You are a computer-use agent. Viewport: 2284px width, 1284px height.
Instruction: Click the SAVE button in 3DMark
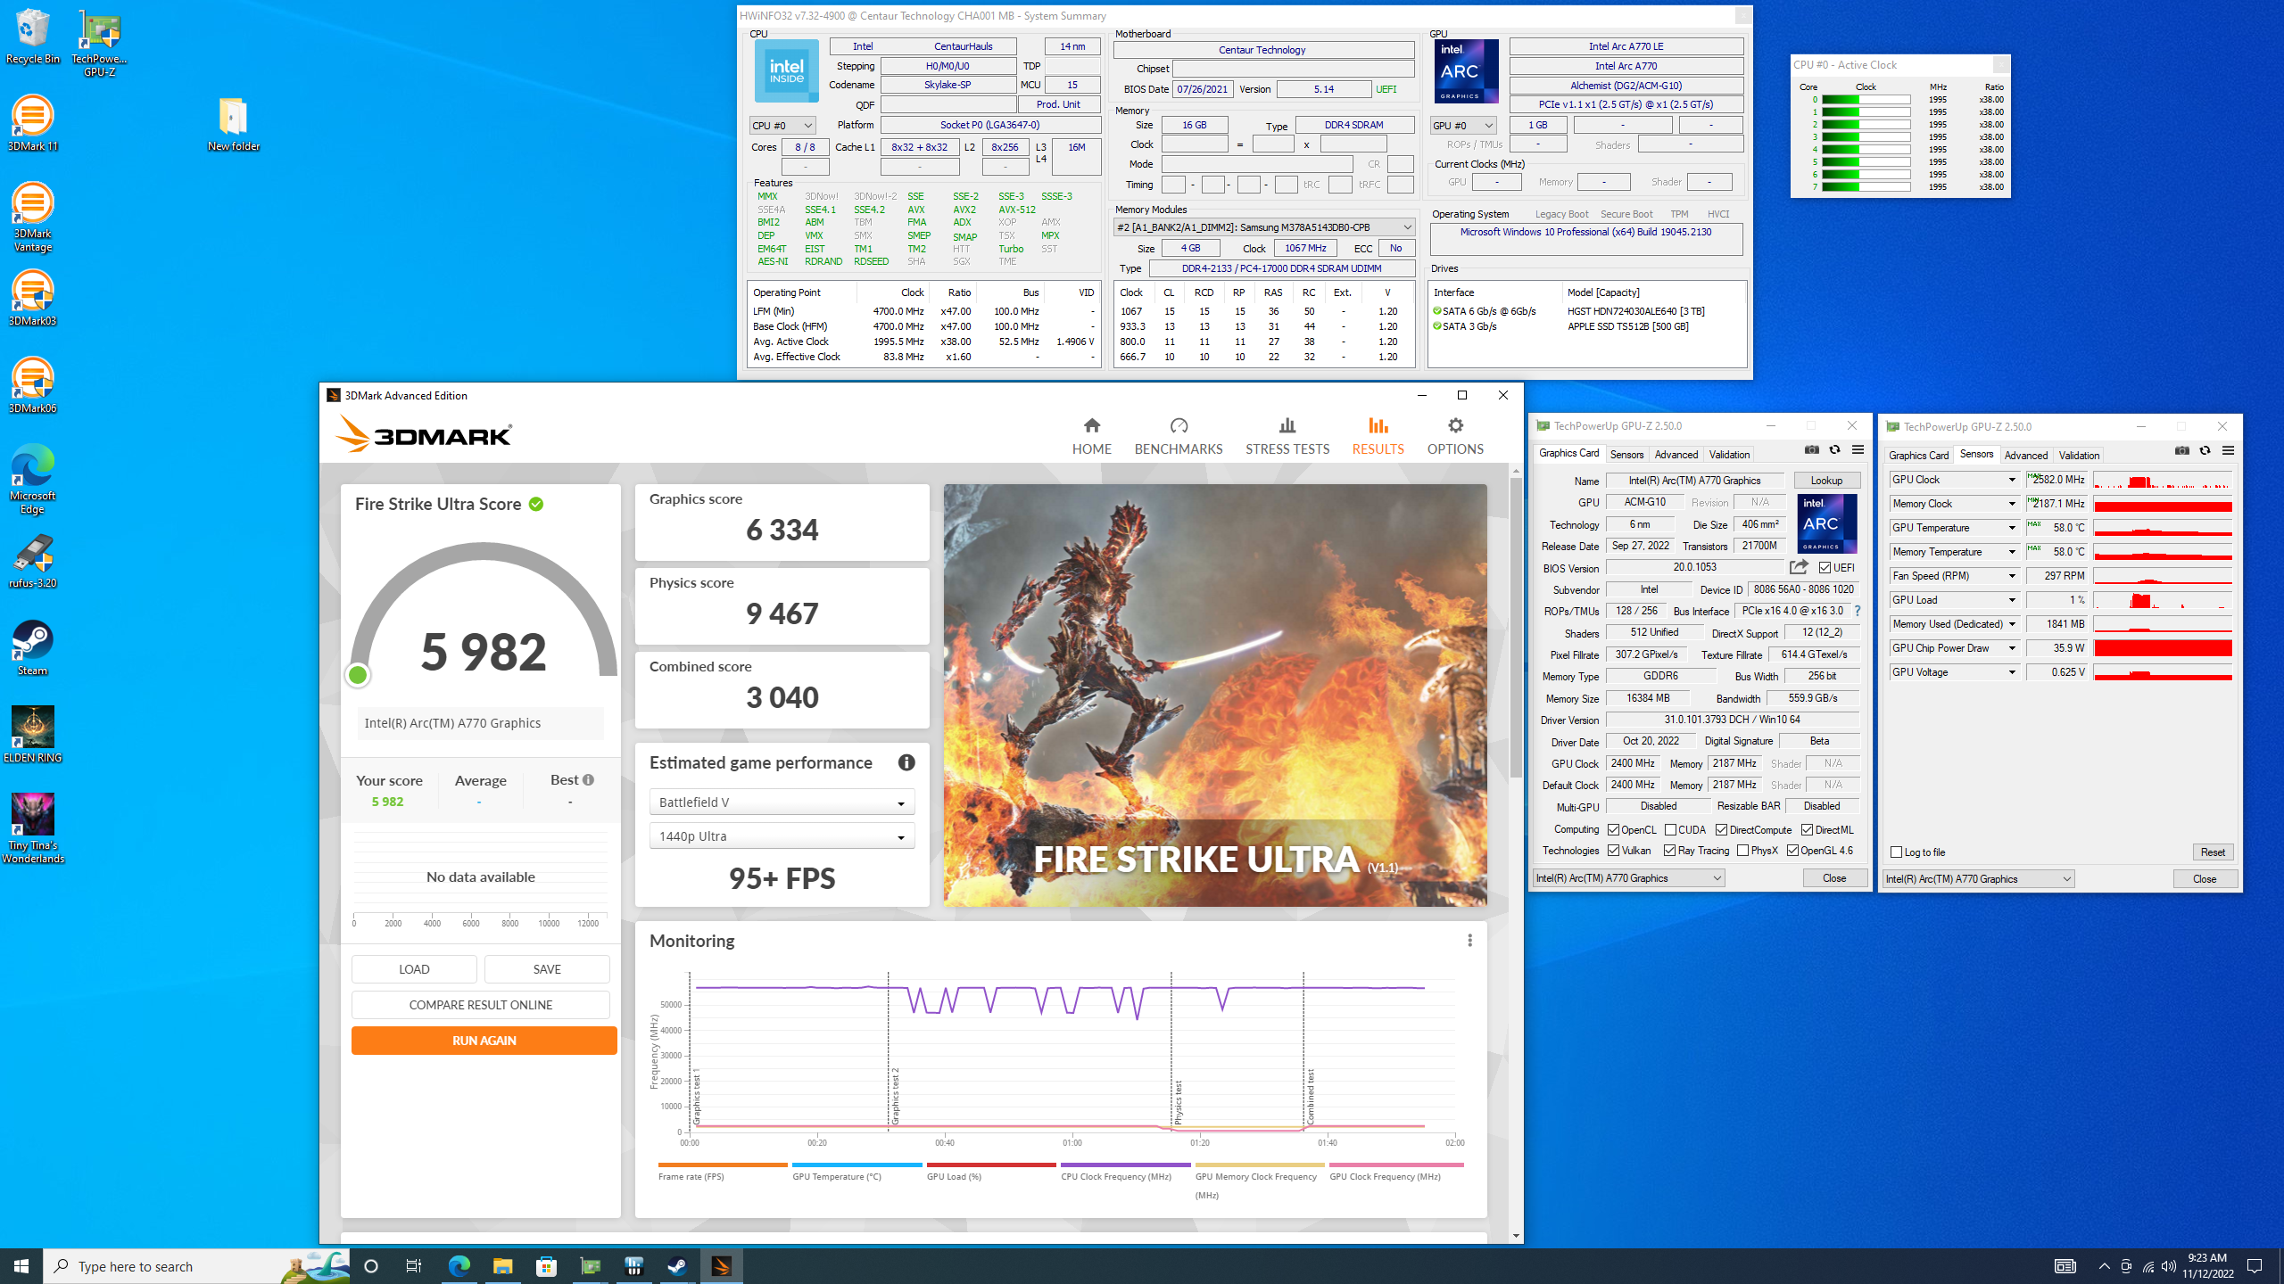(x=547, y=969)
